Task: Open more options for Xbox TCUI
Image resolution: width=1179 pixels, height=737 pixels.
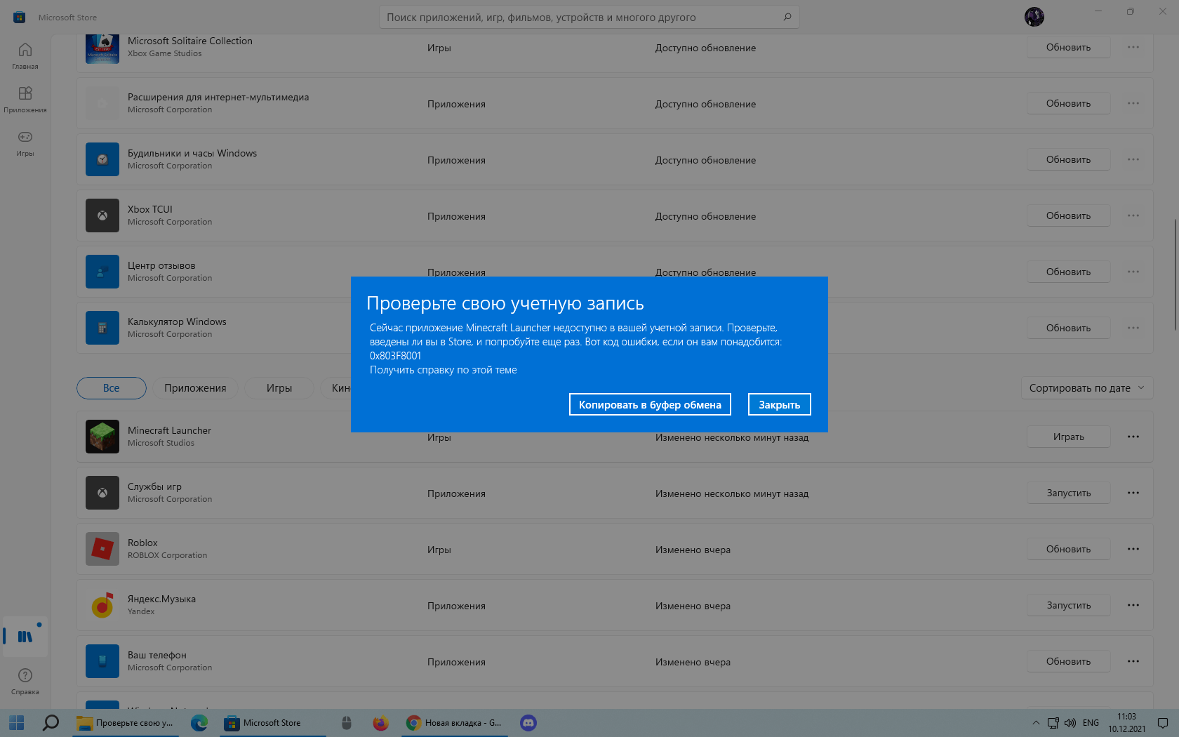Action: pos(1133,215)
